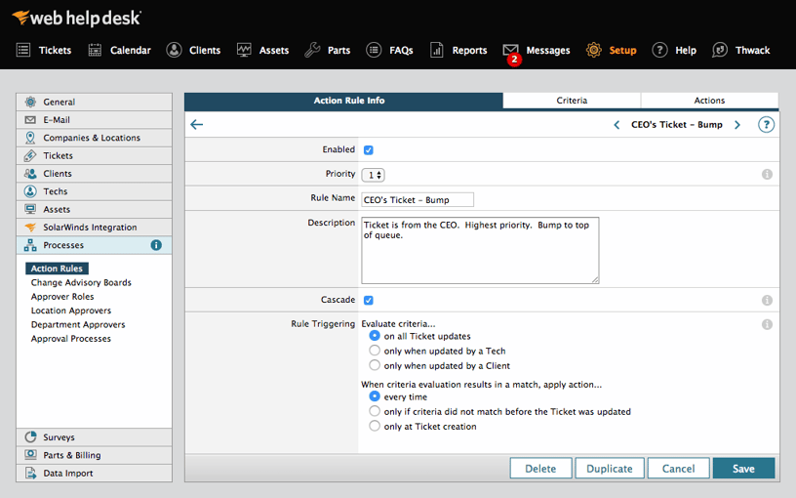Open the Messages envelope icon

coord(510,49)
